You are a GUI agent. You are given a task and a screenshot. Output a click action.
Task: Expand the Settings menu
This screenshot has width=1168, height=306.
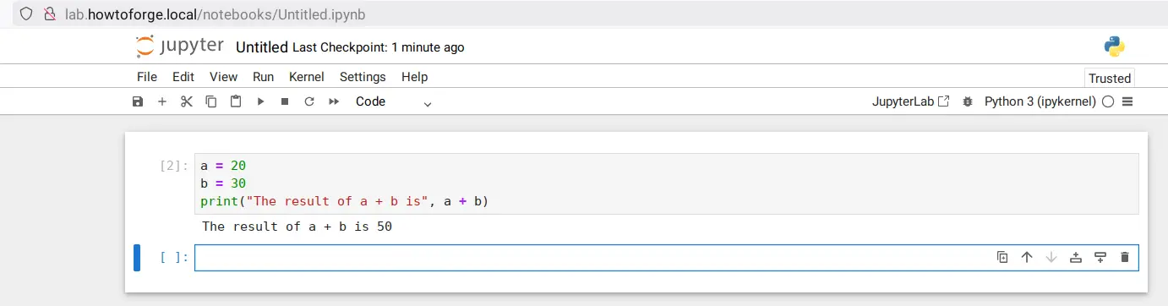coord(363,76)
